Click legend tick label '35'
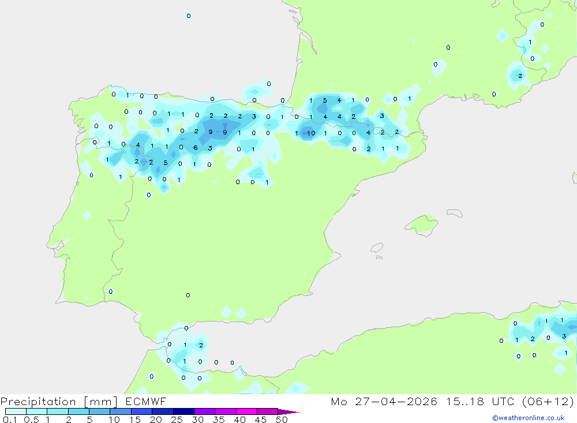Screen dimensions: 577x423 click(x=219, y=420)
